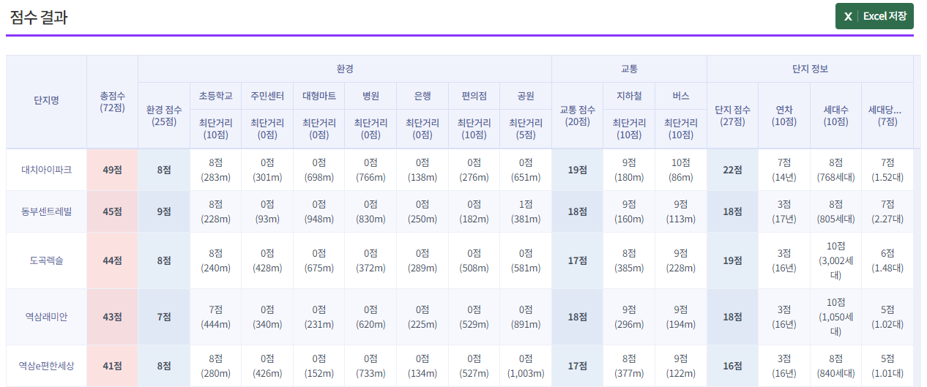
Task: Select the 역삼래미안 complex name
Action: point(46,317)
